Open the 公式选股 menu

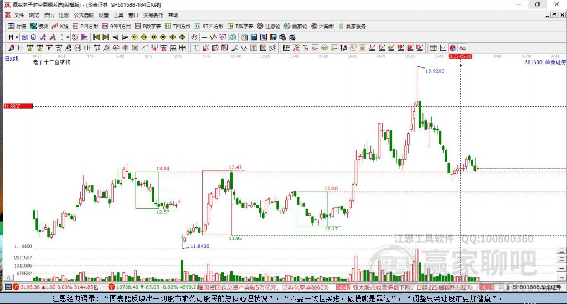point(84,15)
